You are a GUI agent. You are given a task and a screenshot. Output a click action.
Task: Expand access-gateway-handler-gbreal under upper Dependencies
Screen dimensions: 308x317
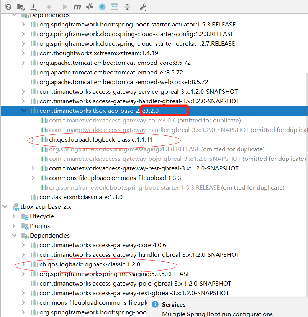tap(23, 101)
